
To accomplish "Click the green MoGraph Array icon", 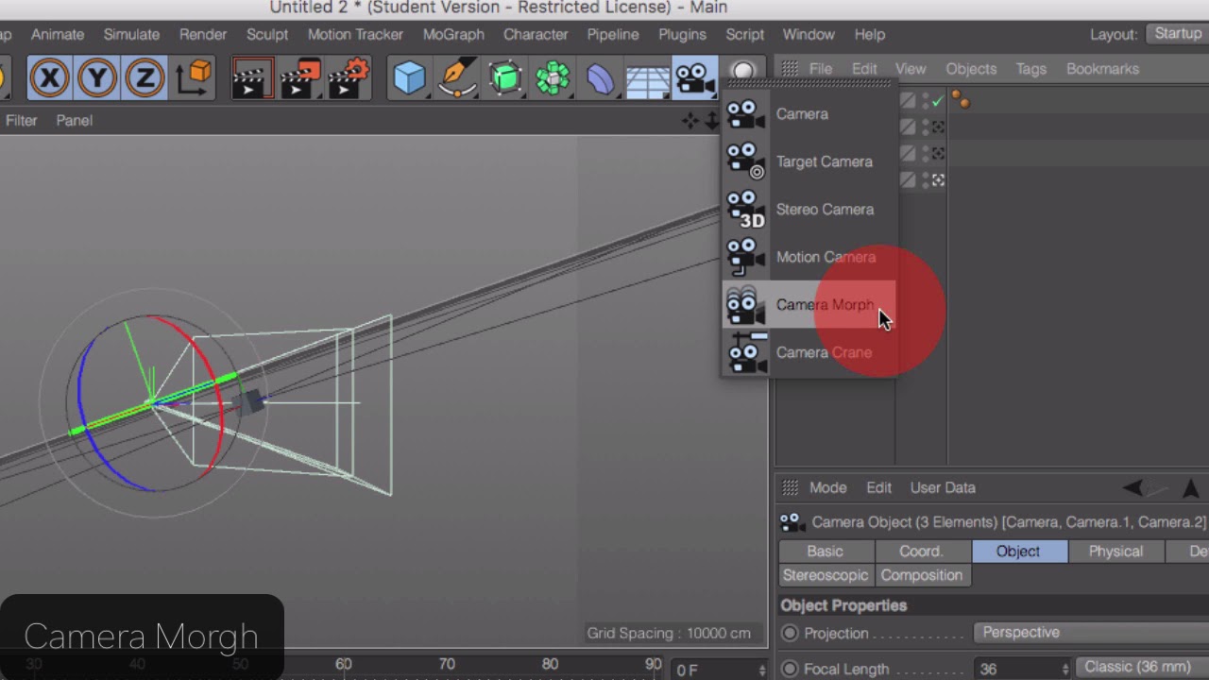I will [553, 77].
